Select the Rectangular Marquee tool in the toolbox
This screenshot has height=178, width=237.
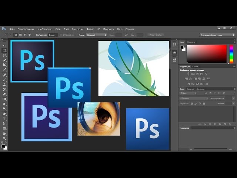point(4,50)
